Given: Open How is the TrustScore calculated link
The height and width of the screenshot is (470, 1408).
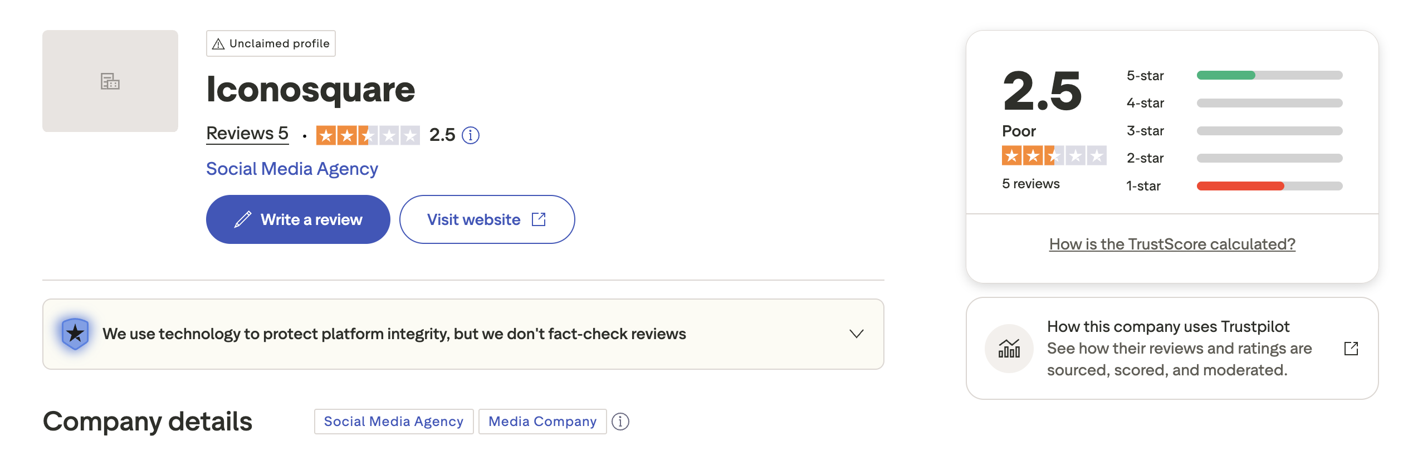Looking at the screenshot, I should pyautogui.click(x=1172, y=244).
